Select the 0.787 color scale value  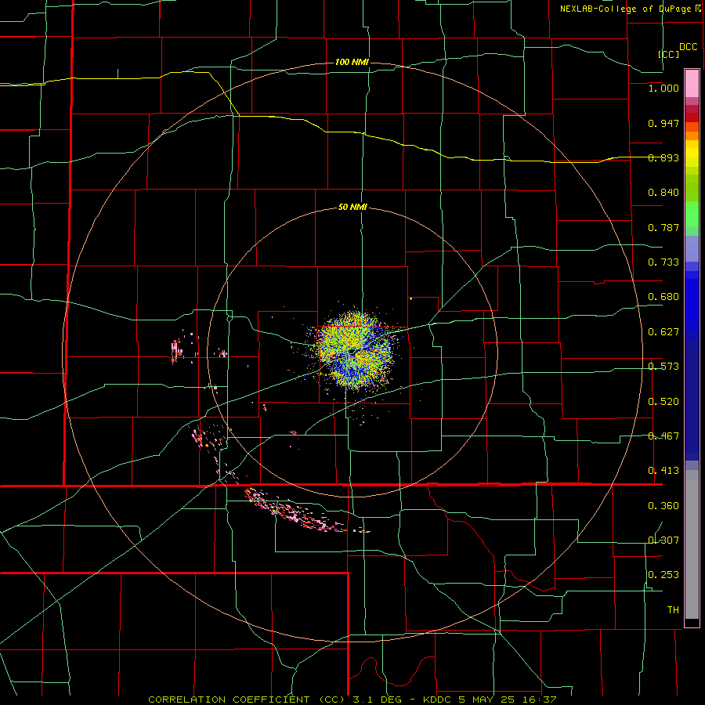click(x=663, y=227)
